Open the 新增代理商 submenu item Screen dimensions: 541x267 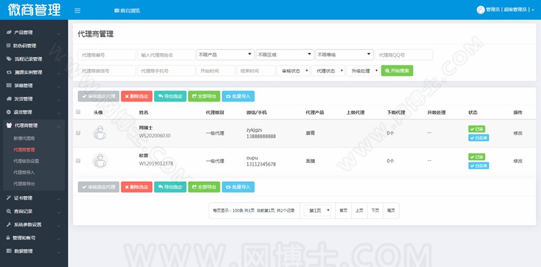pos(24,139)
